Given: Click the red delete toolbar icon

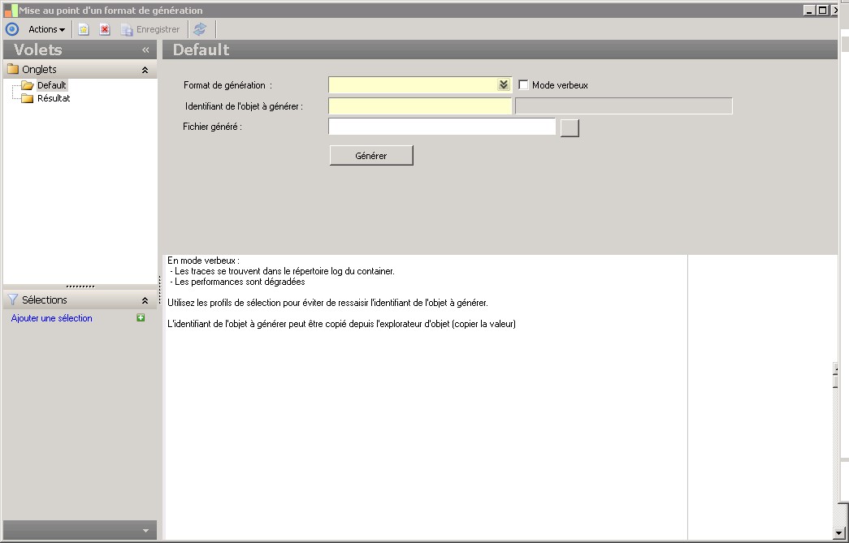Looking at the screenshot, I should (x=105, y=29).
